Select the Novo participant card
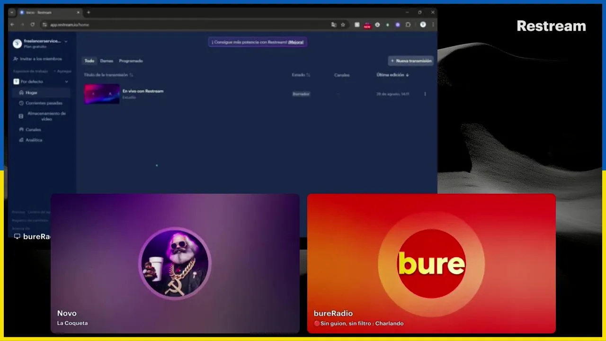 [175, 263]
